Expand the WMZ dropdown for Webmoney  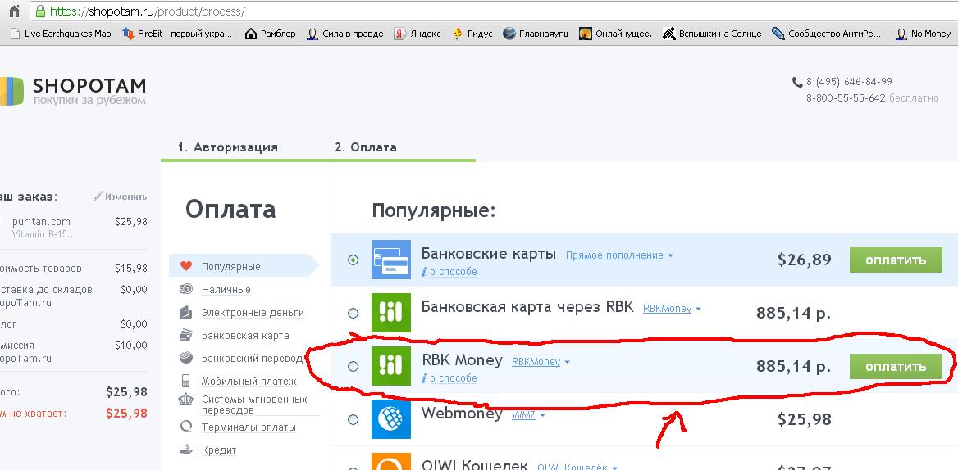pos(528,415)
